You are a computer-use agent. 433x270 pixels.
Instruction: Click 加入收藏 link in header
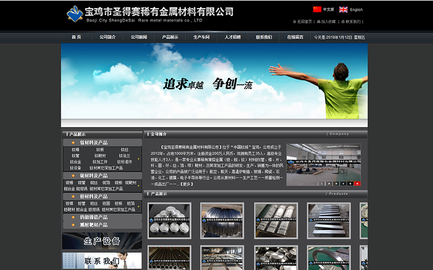click(x=329, y=22)
